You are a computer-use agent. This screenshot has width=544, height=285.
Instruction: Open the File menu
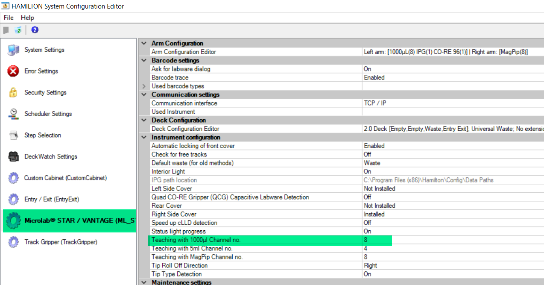[9, 18]
